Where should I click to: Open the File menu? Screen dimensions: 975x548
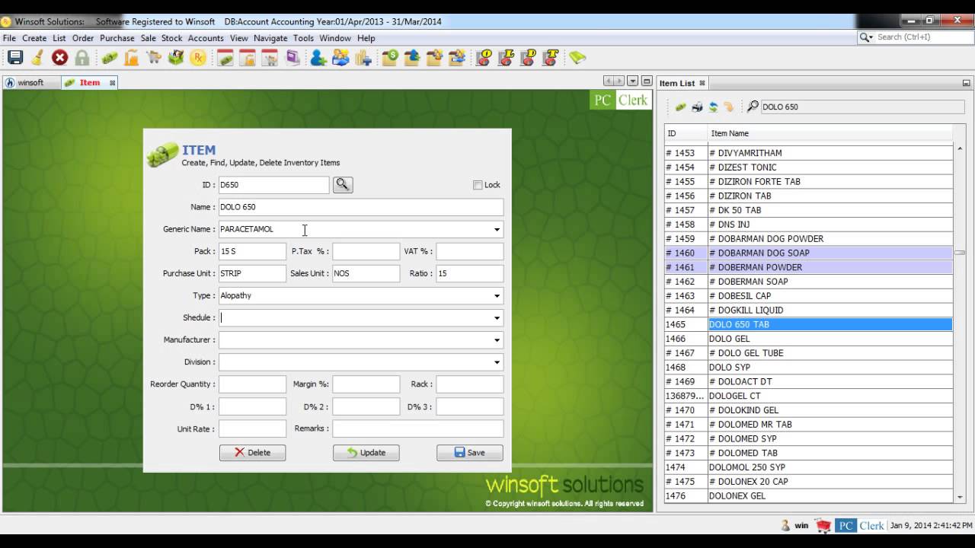point(9,38)
